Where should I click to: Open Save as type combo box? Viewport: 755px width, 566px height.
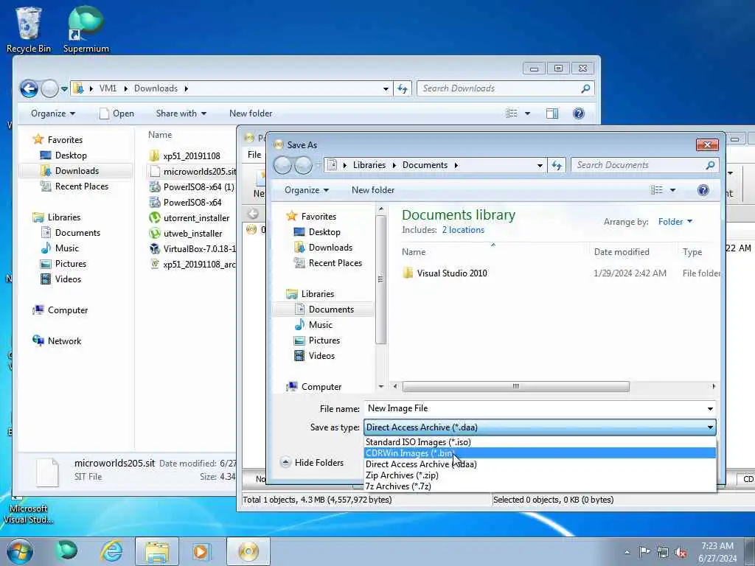click(540, 427)
